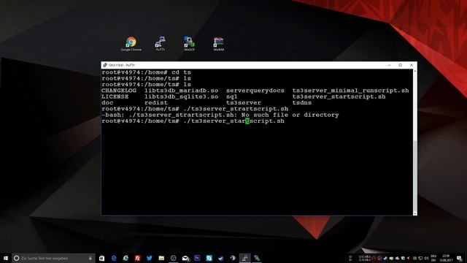Click scrollbar up arrow in PuTTY

coord(415,72)
